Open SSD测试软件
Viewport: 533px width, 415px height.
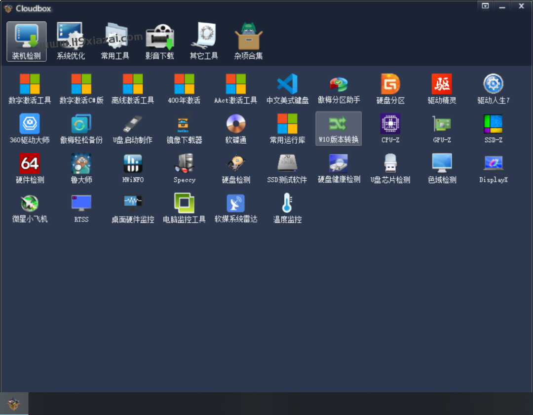click(287, 168)
